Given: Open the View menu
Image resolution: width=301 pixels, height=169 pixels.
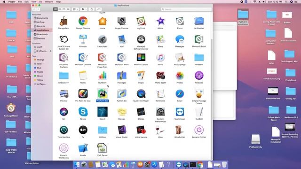Looking at the screenshot, I should point(34,2).
